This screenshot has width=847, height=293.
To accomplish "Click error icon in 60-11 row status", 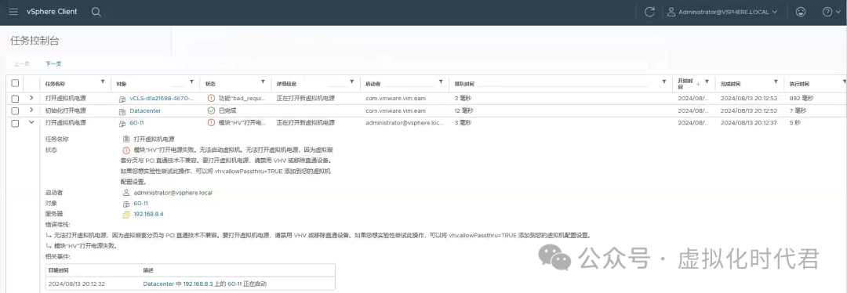I will [x=211, y=123].
